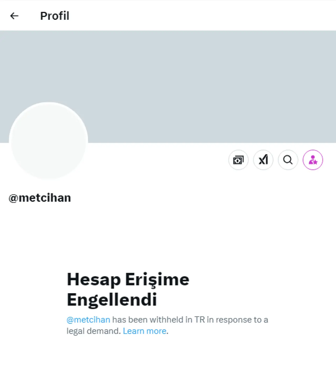
Task: Go back using the left arrow
Action: point(14,16)
